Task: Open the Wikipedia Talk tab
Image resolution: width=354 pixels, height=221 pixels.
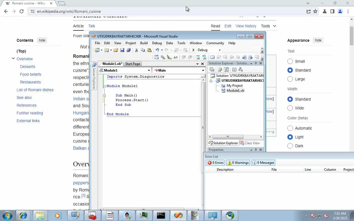Action: [x=92, y=26]
